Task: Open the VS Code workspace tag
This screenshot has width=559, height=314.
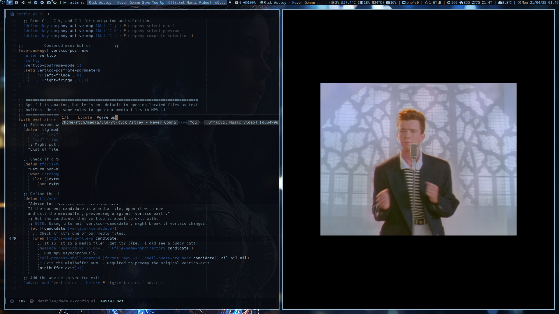Action: click(23, 3)
